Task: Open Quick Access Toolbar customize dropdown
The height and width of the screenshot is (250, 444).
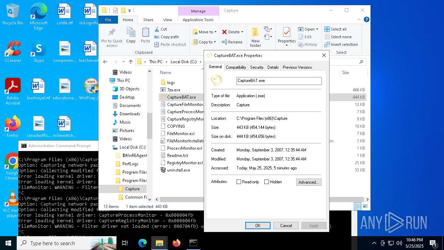Action: coord(129,10)
